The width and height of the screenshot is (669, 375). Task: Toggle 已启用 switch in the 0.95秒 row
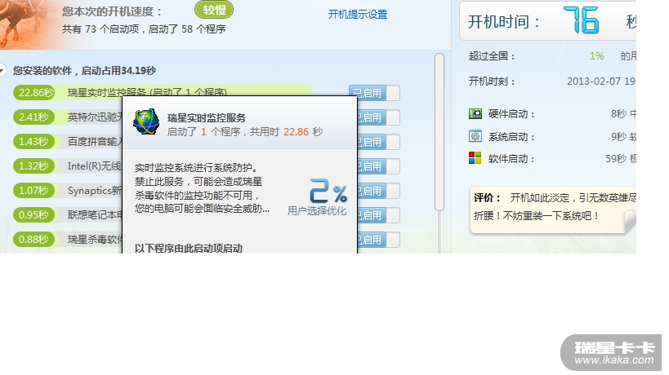378,215
